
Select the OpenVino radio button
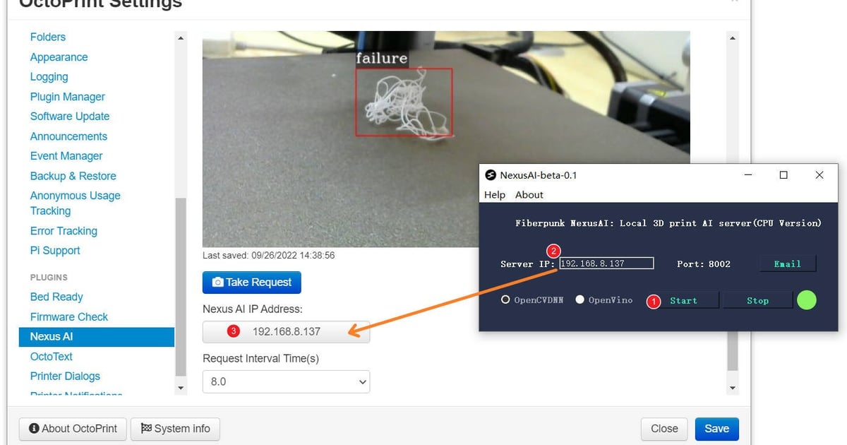point(579,299)
